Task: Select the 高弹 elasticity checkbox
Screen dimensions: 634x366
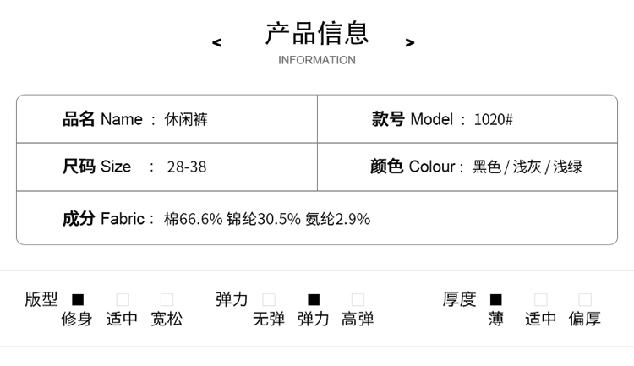Action: click(358, 299)
